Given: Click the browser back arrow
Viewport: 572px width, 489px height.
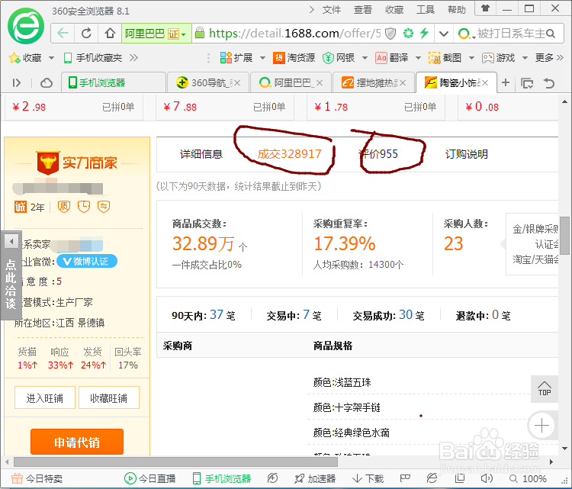Looking at the screenshot, I should (63, 34).
